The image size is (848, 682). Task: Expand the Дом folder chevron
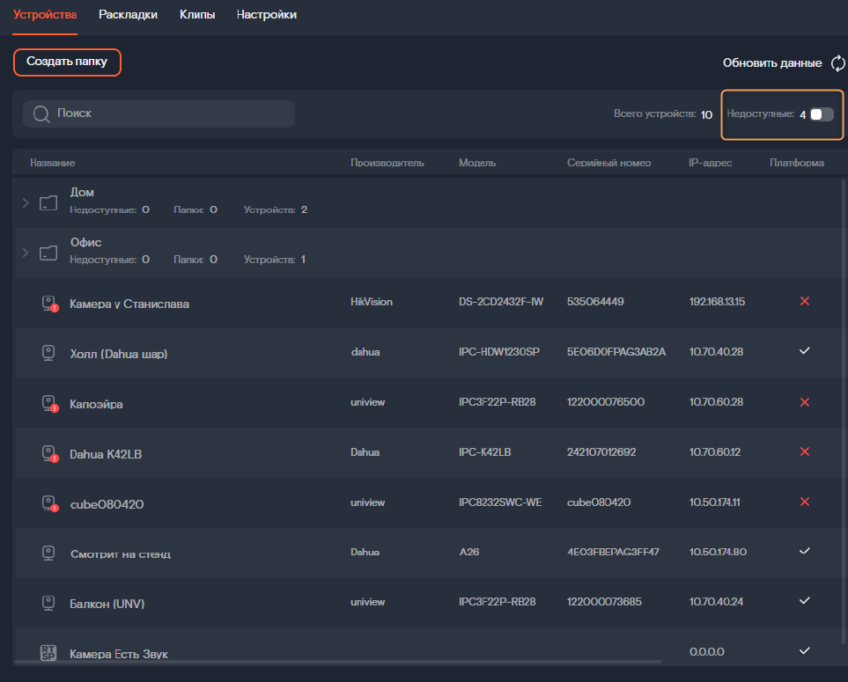[26, 202]
